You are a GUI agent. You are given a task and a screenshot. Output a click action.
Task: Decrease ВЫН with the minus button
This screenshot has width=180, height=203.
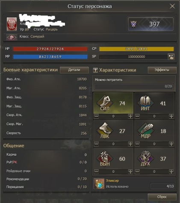click(96, 172)
